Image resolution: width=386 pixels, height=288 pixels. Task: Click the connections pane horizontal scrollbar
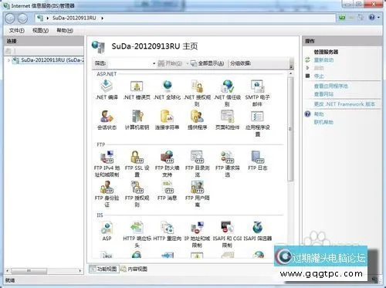click(x=29, y=271)
